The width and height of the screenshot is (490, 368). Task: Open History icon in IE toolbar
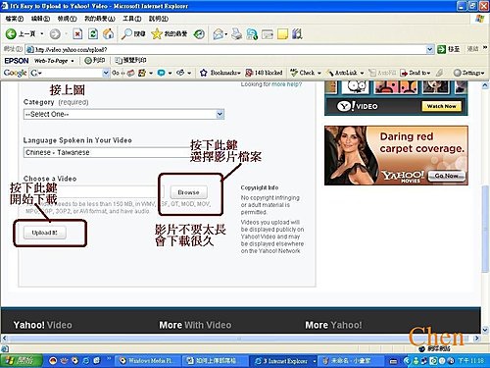pos(199,33)
